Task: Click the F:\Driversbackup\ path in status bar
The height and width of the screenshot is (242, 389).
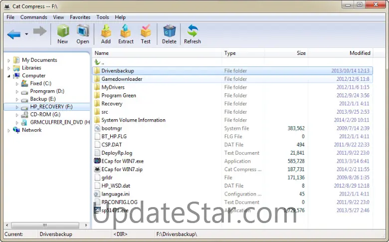Action: click(177, 234)
